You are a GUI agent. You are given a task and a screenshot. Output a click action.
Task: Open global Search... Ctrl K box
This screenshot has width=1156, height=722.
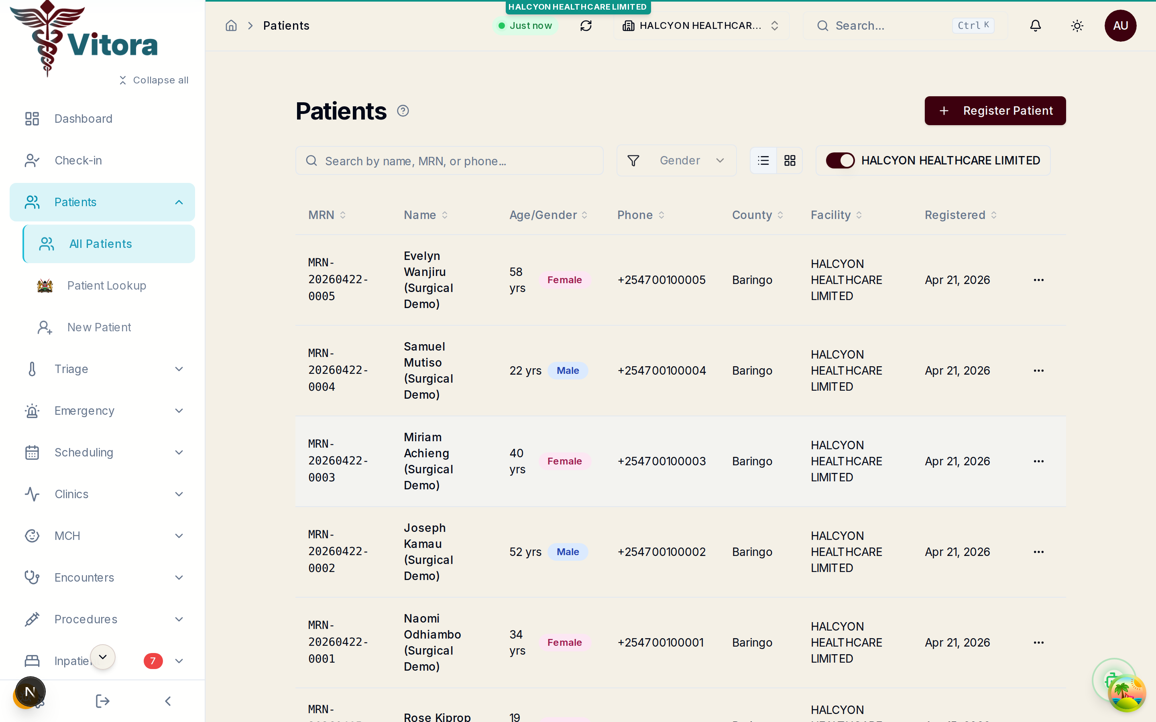click(905, 26)
